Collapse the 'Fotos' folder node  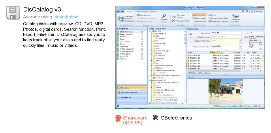point(152,36)
